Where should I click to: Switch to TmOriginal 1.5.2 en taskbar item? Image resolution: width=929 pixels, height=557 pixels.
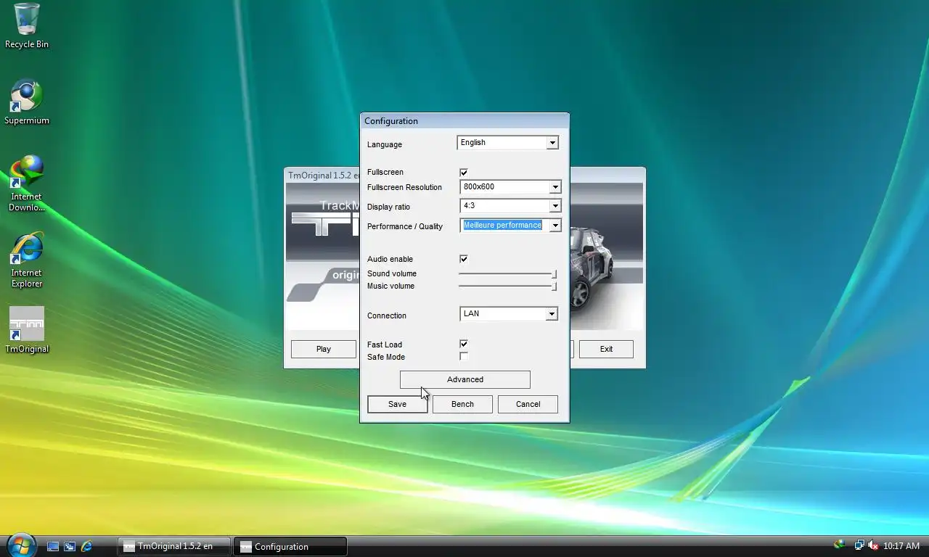[x=174, y=546]
